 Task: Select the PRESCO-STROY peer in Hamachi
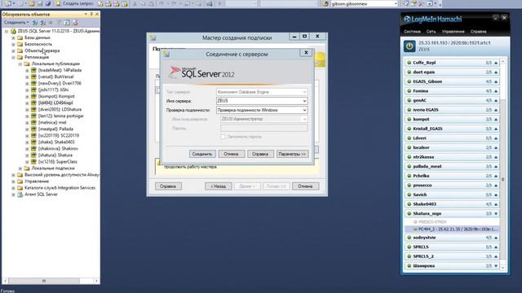tap(432, 221)
